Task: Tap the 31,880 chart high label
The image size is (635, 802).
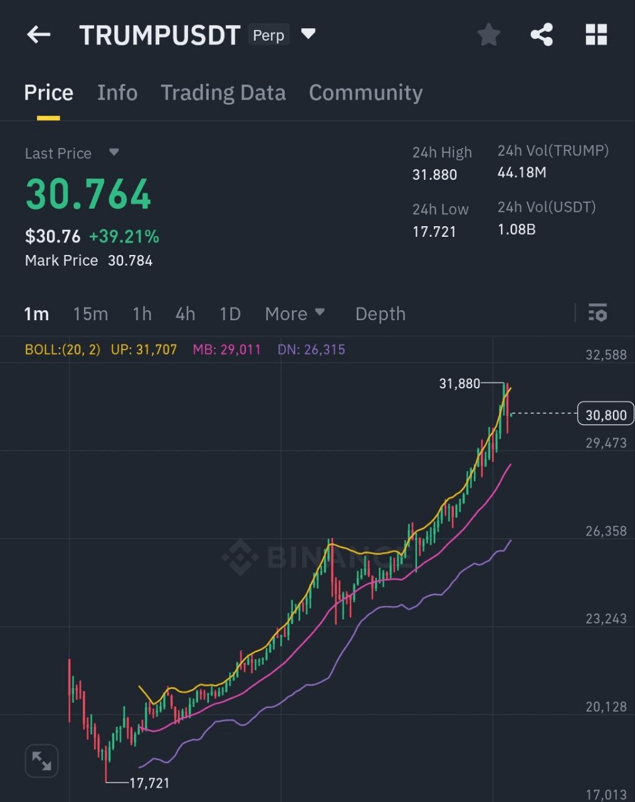Action: (x=459, y=383)
